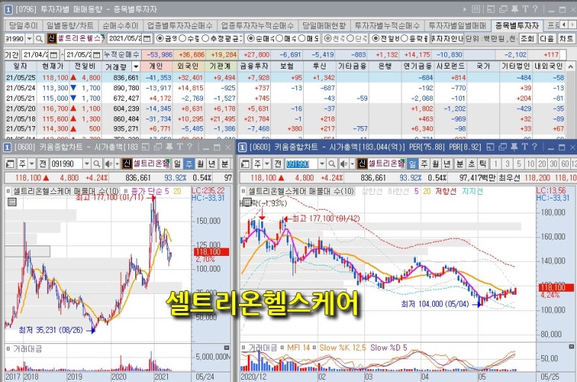This screenshot has height=382, width=577.
Task: Open help icon in right chart title bar
Action: [x=534, y=147]
